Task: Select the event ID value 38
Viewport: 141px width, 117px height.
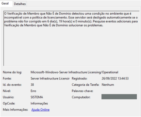Action: pos(32,85)
